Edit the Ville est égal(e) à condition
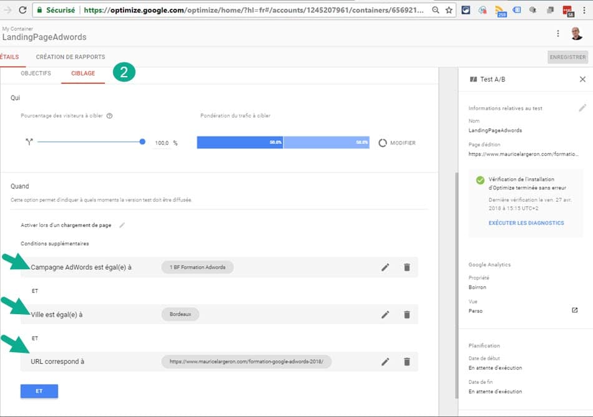 point(385,315)
